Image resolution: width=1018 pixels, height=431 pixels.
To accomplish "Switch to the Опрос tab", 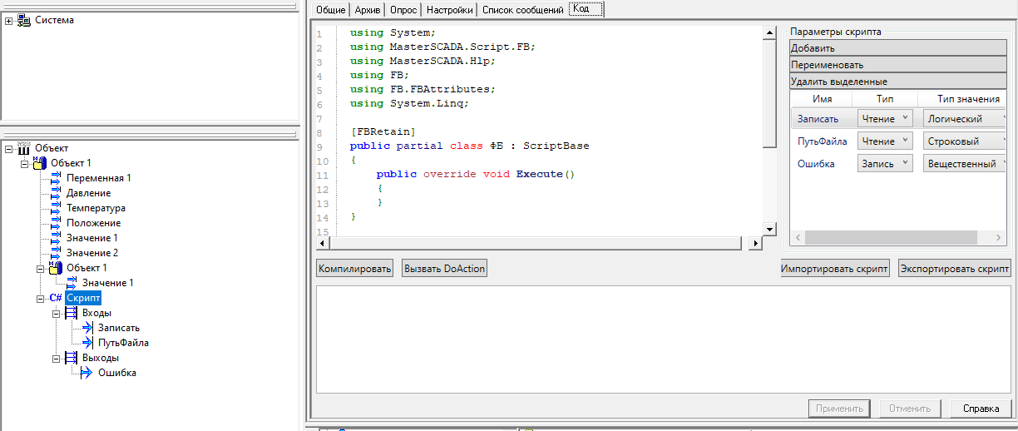I will (x=403, y=10).
